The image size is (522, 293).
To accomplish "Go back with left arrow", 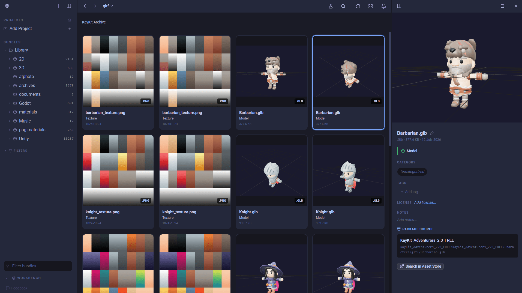I will [x=85, y=6].
